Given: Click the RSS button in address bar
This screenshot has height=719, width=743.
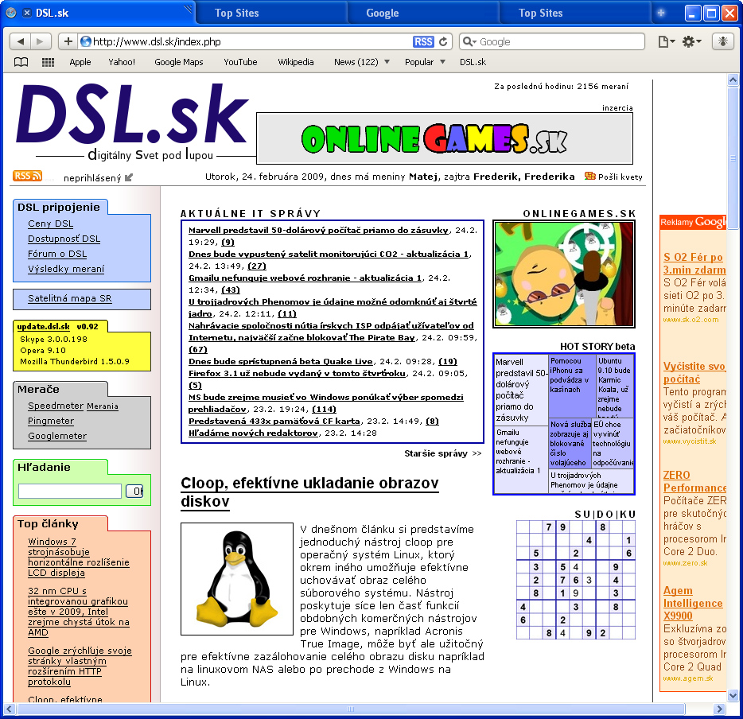Looking at the screenshot, I should [423, 41].
